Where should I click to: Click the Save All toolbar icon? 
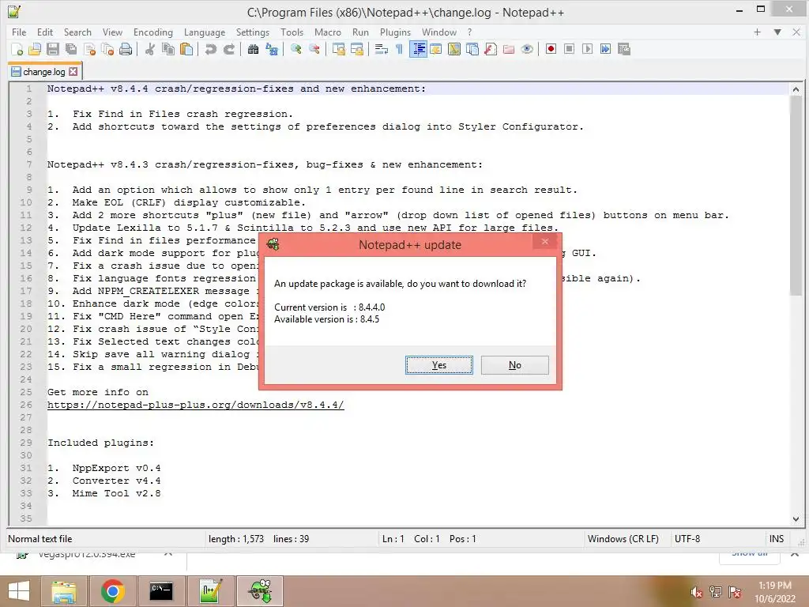(71, 49)
